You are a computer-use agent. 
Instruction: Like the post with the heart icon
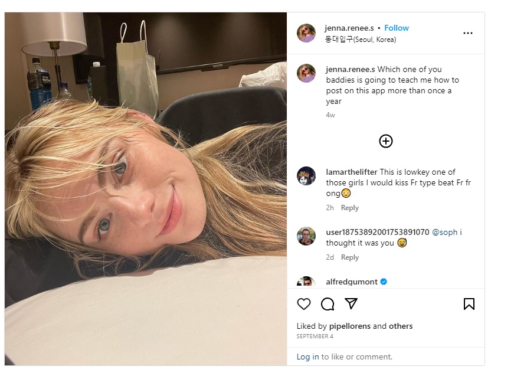[x=303, y=304]
